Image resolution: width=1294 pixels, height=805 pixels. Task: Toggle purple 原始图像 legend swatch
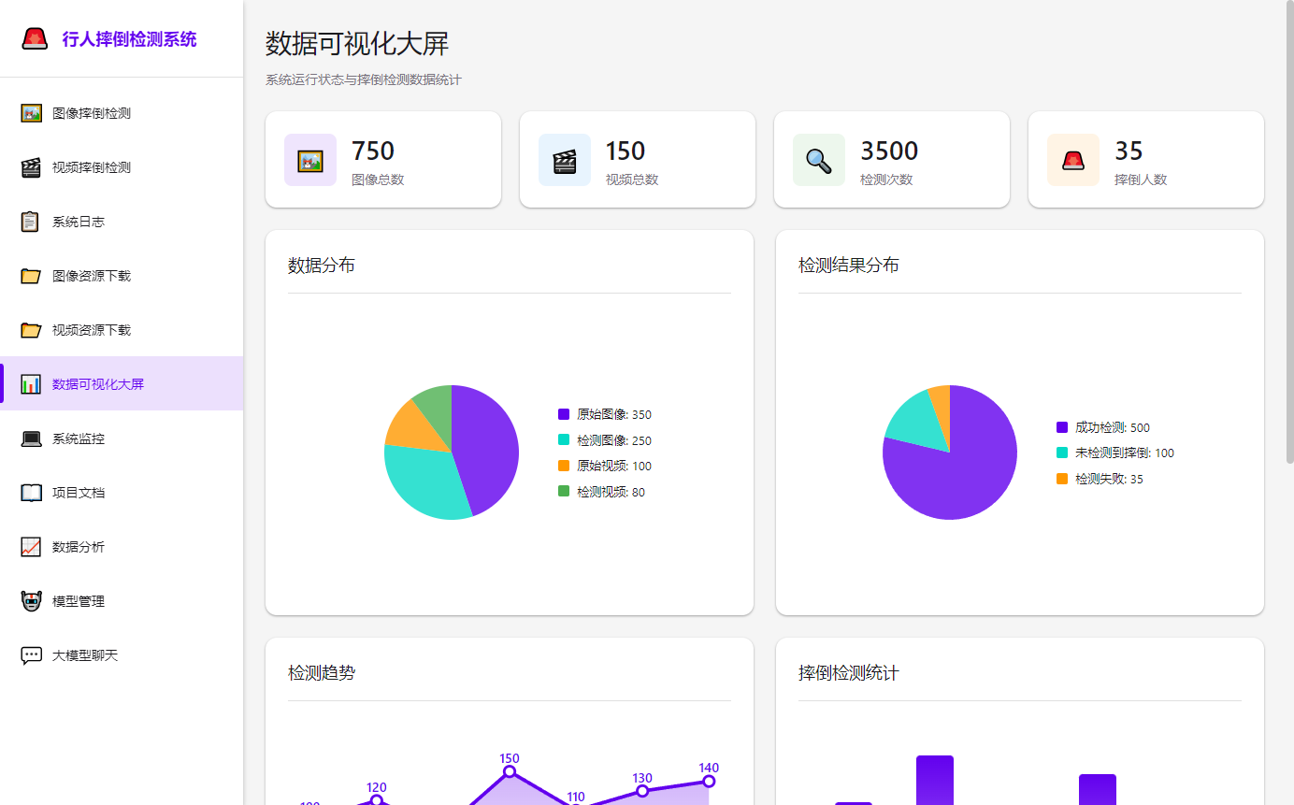pos(564,414)
